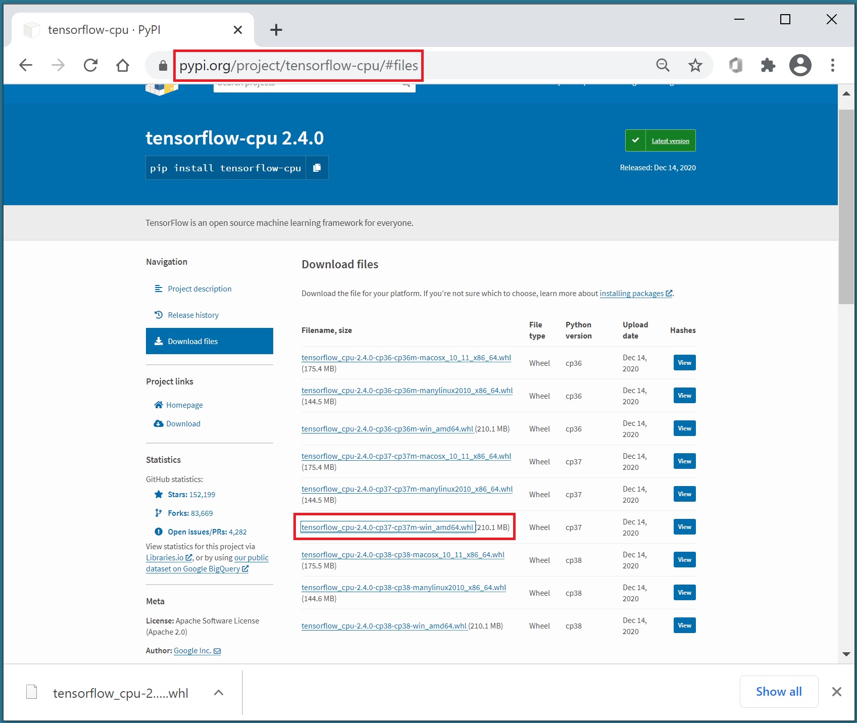Screen dimensions: 857x723
Task: Open Chrome three-dot menu
Action: click(832, 65)
